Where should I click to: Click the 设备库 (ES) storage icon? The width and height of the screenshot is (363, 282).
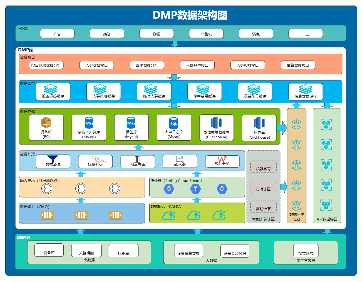[46, 123]
